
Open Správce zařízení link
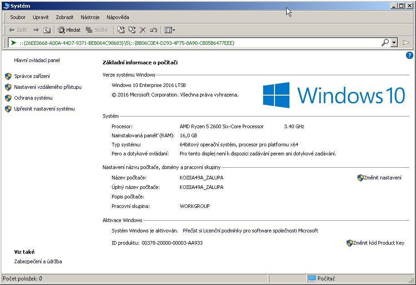[32, 76]
